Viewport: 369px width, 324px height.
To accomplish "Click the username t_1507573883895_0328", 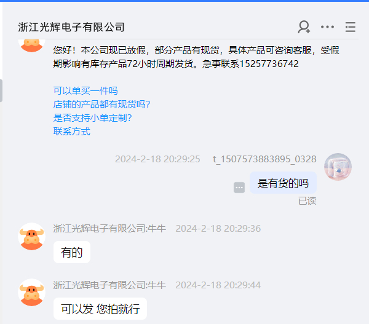I will (x=264, y=159).
